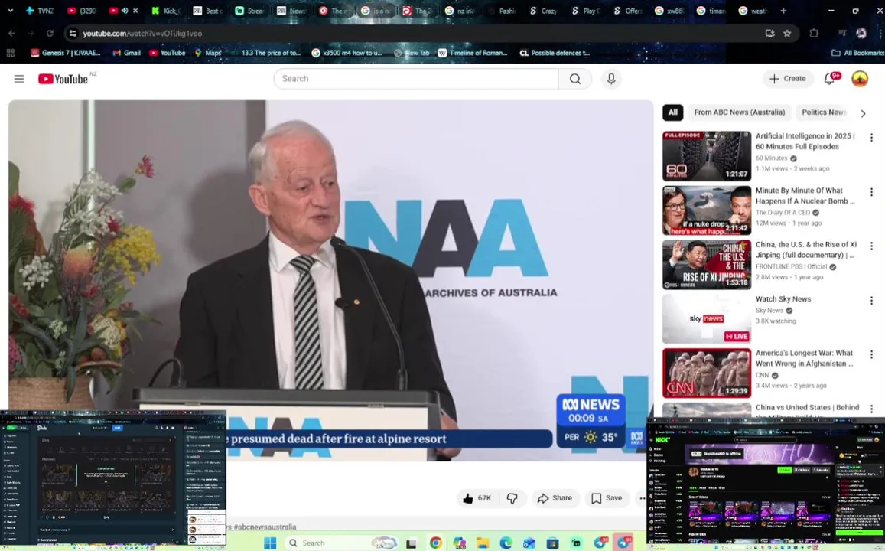885x551 pixels.
Task: Bookmark this page with the star icon
Action: (787, 34)
